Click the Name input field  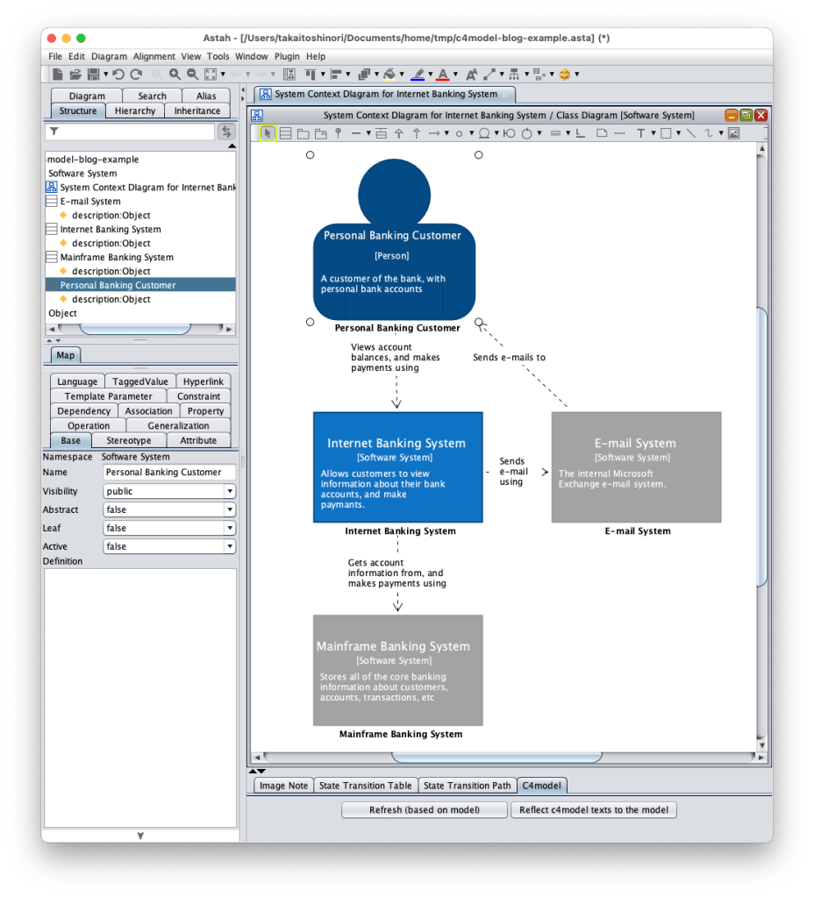point(169,472)
